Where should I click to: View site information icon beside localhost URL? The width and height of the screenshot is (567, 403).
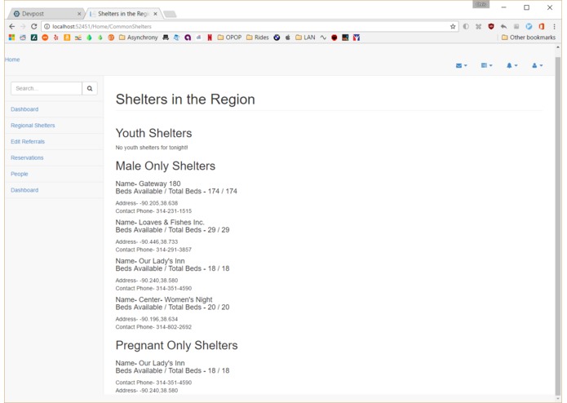(47, 26)
